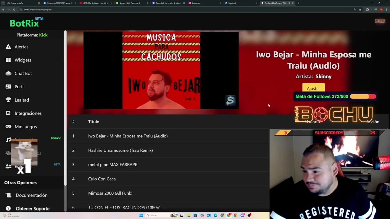Click the Documentación book icon
Viewport: 390px width, 219px height.
pyautogui.click(x=9, y=195)
